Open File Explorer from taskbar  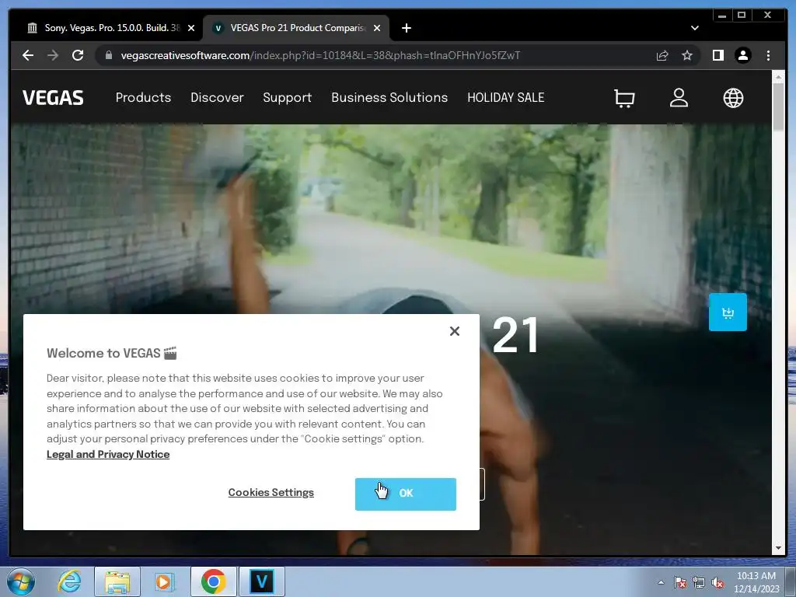click(x=117, y=581)
